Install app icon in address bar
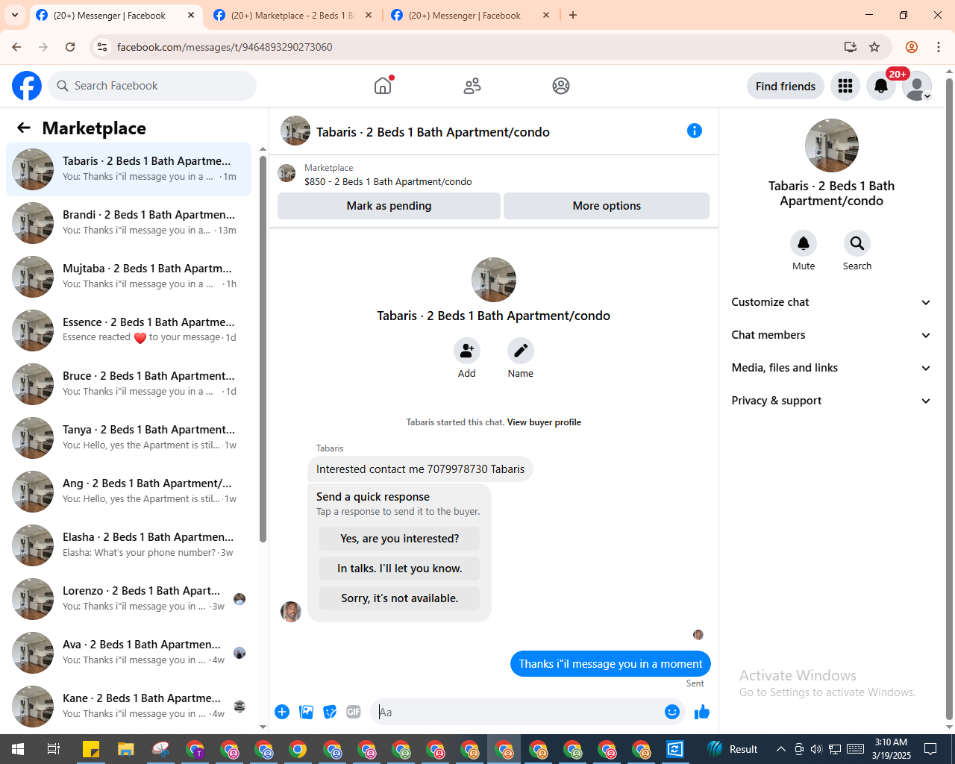Viewport: 955px width, 764px height. [x=850, y=47]
